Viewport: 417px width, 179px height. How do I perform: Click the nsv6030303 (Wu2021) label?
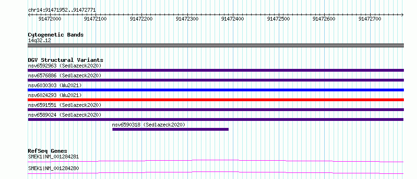55,85
